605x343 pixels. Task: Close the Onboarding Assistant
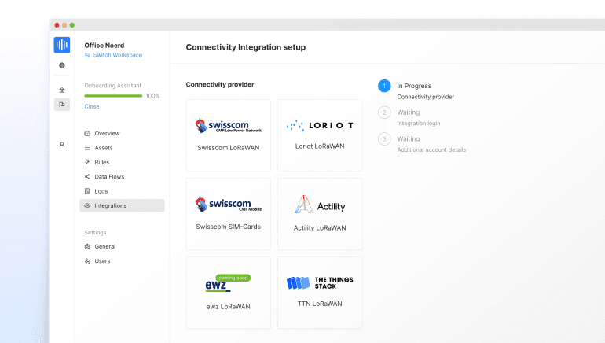pos(92,106)
